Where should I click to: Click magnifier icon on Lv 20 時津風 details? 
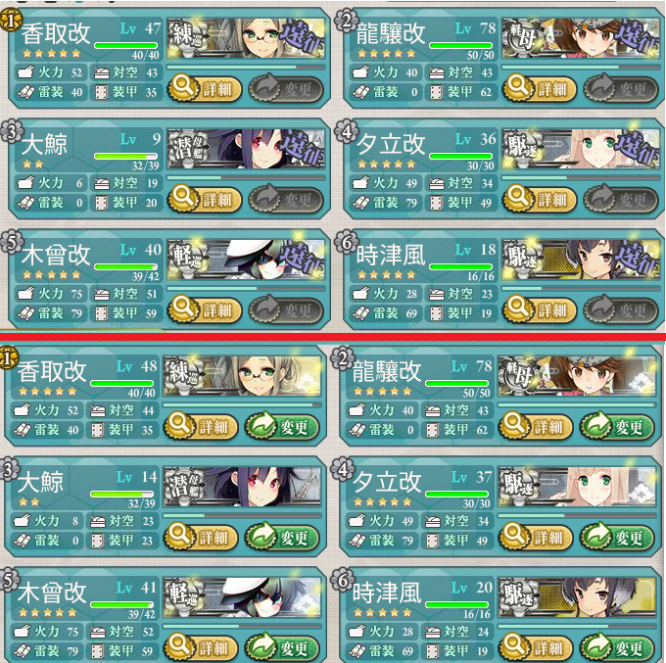(x=514, y=645)
